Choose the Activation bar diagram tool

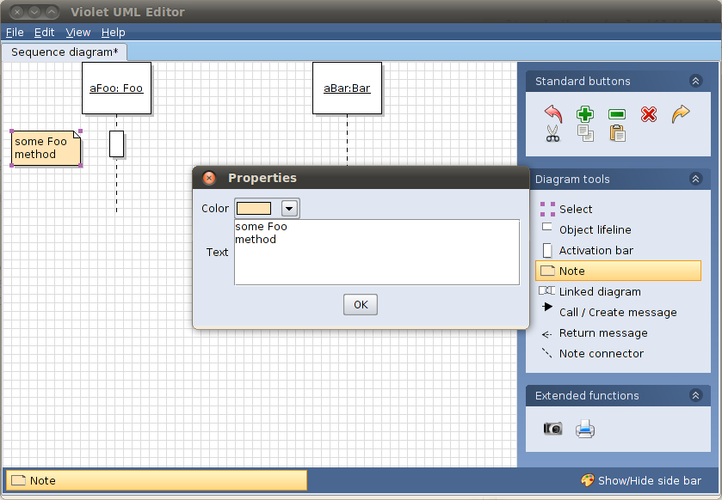pyautogui.click(x=595, y=251)
